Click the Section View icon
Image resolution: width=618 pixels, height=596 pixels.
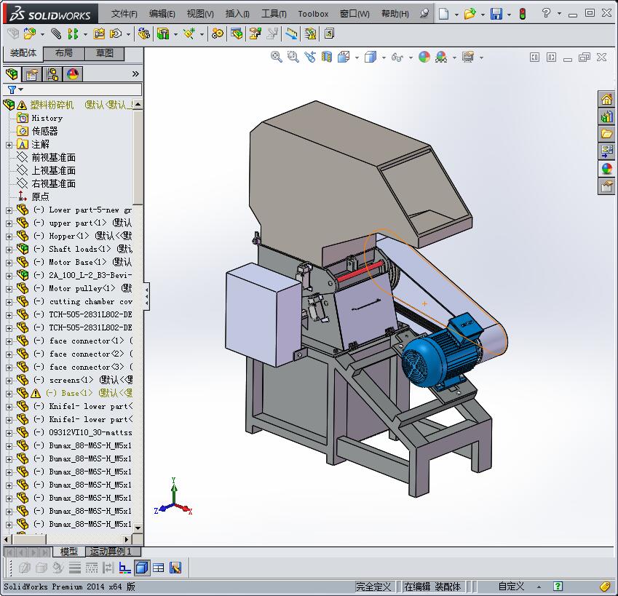[327, 57]
